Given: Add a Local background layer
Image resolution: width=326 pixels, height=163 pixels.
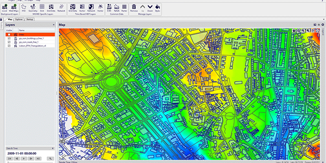Looking at the screenshot, I should [x=4, y=8].
